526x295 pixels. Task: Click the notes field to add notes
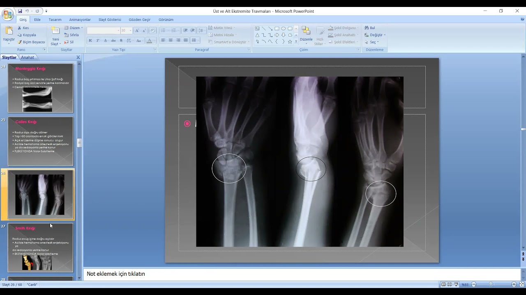pyautogui.click(x=302, y=274)
